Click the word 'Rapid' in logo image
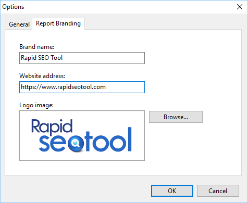248x203 pixels. [x=52, y=126]
